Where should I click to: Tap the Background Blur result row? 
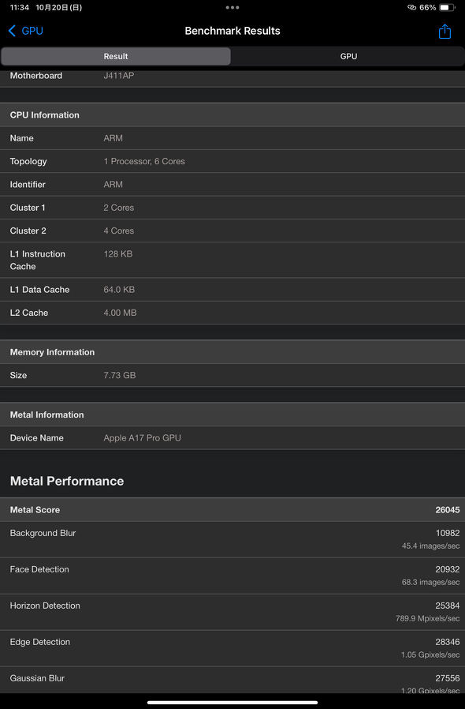point(232,539)
